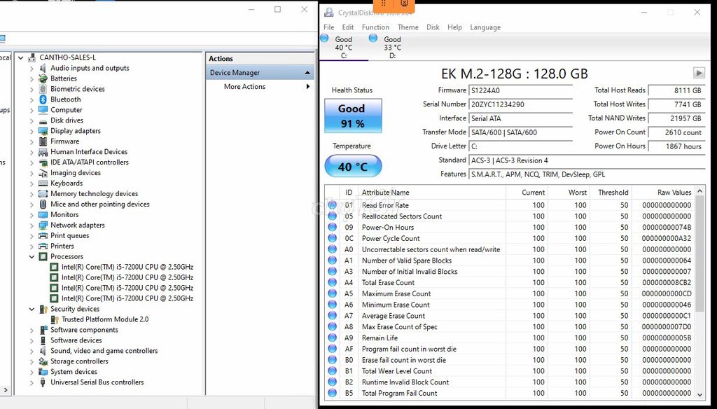Click the blue status orb for drive D:

373,39
